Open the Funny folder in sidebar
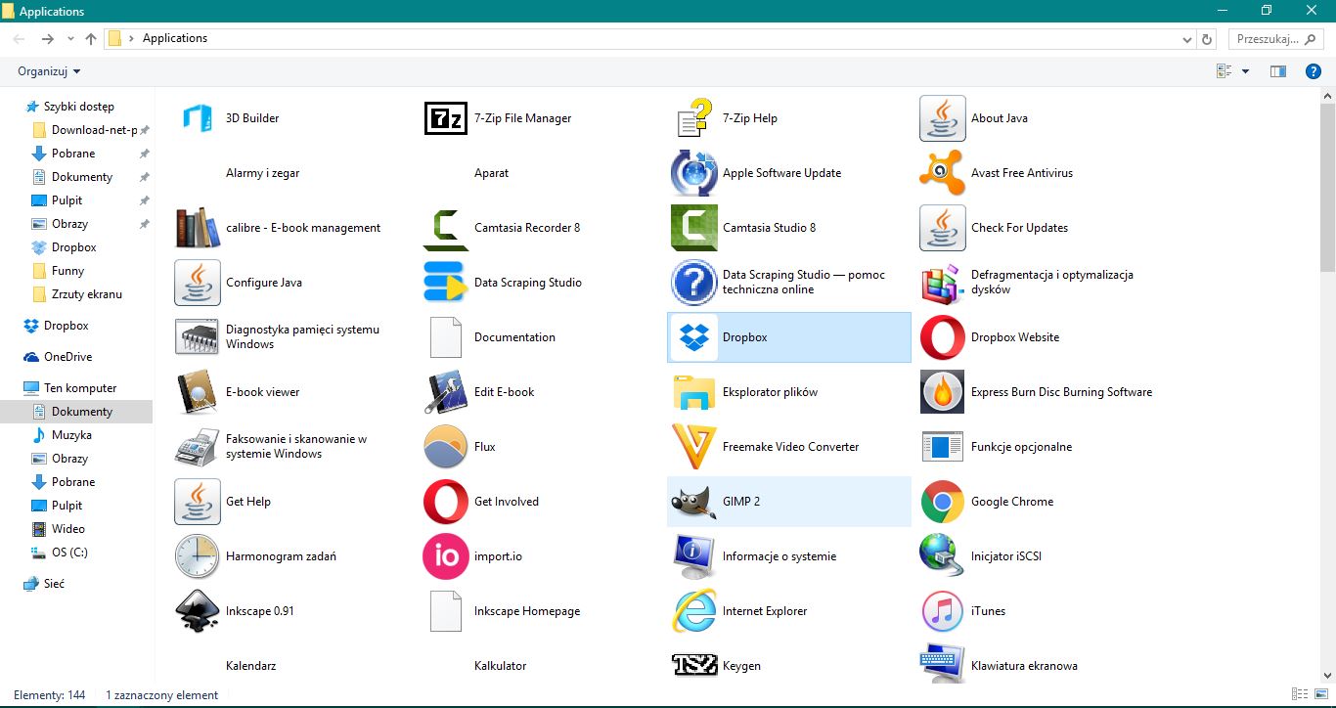The image size is (1336, 708). click(67, 271)
